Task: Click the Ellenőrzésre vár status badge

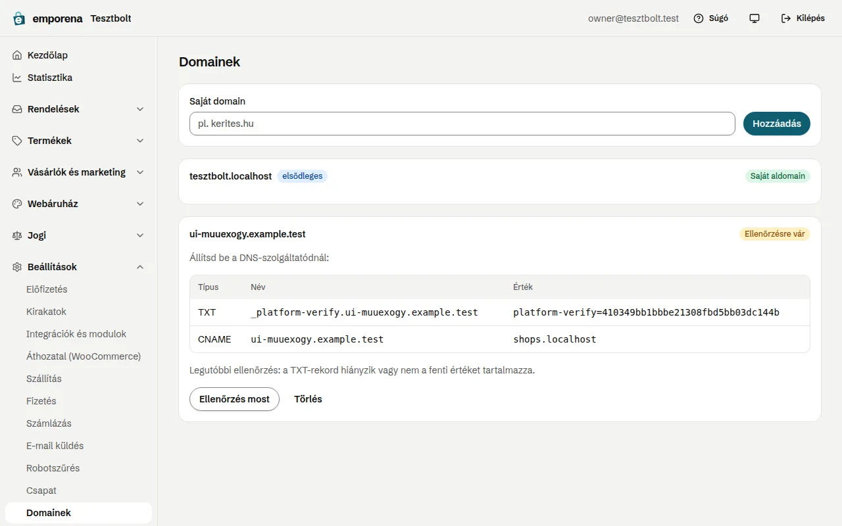Action: pos(775,234)
